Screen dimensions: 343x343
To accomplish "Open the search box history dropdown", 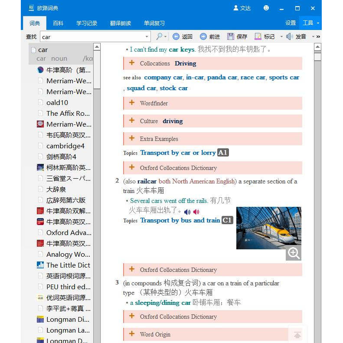I will tap(147, 37).
